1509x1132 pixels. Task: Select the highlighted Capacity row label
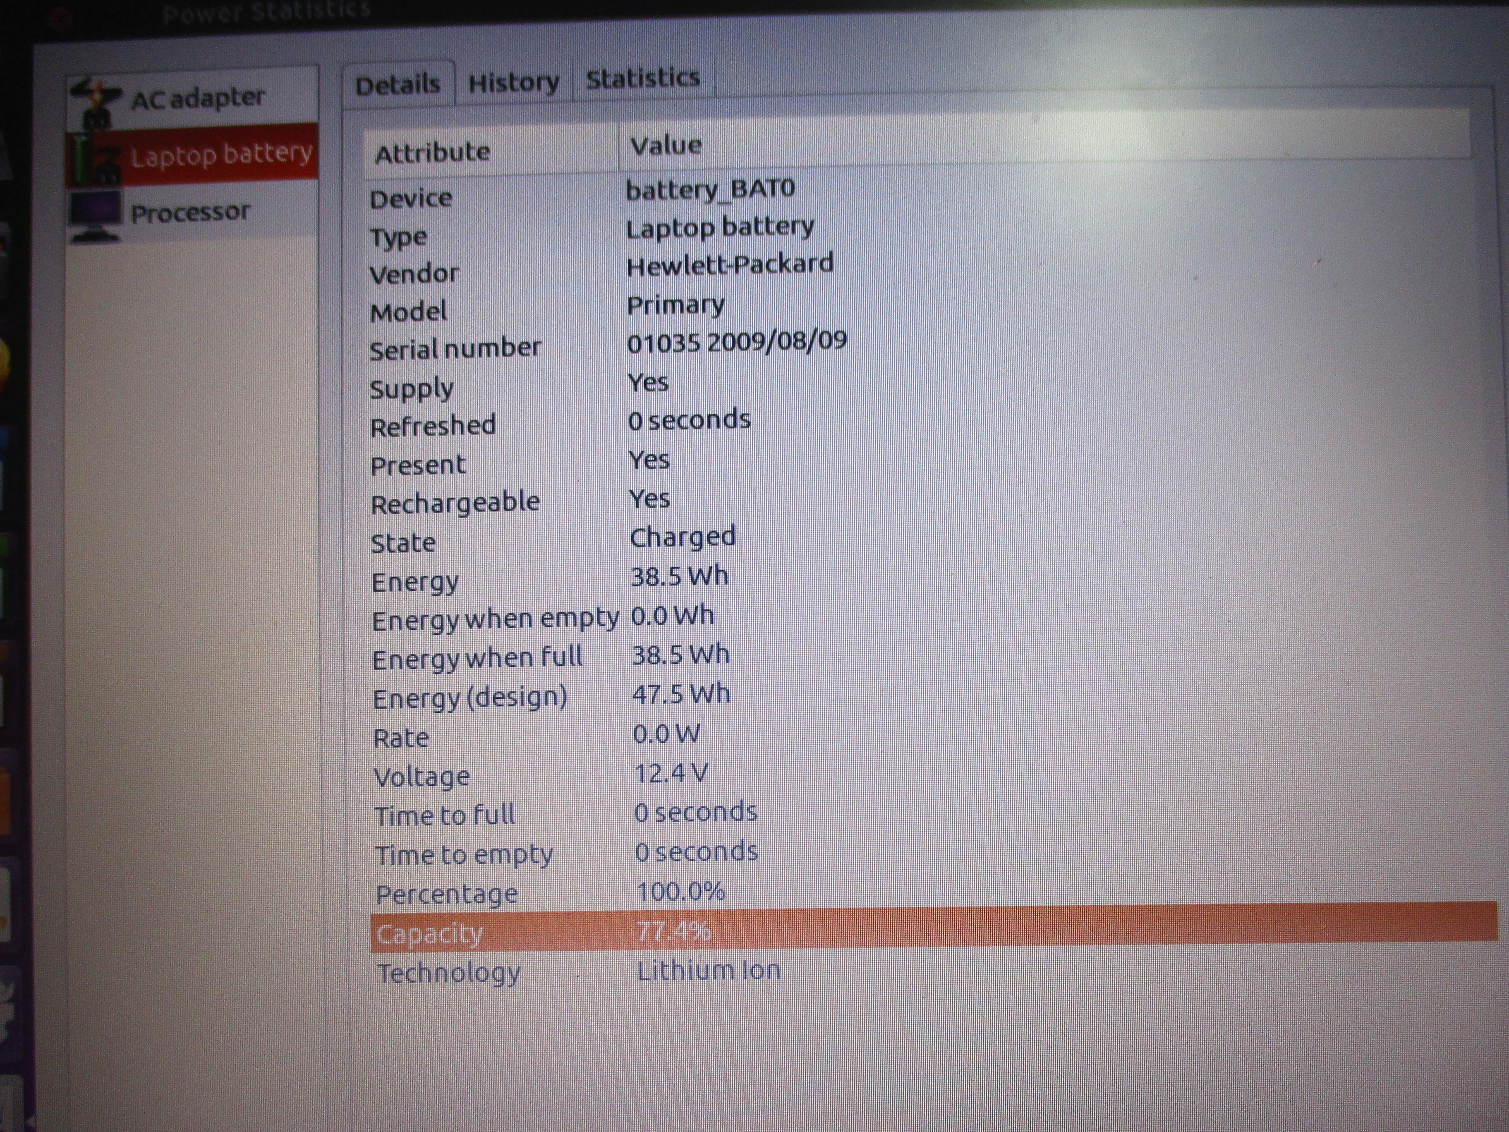click(430, 934)
